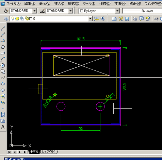Screen dimensions: 162x160
Task: Expand the text style STANDARD dropdown
Action: pos(34,11)
